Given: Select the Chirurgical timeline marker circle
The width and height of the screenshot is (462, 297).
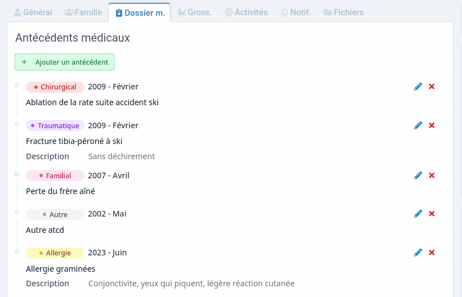Looking at the screenshot, I should pos(17,85).
